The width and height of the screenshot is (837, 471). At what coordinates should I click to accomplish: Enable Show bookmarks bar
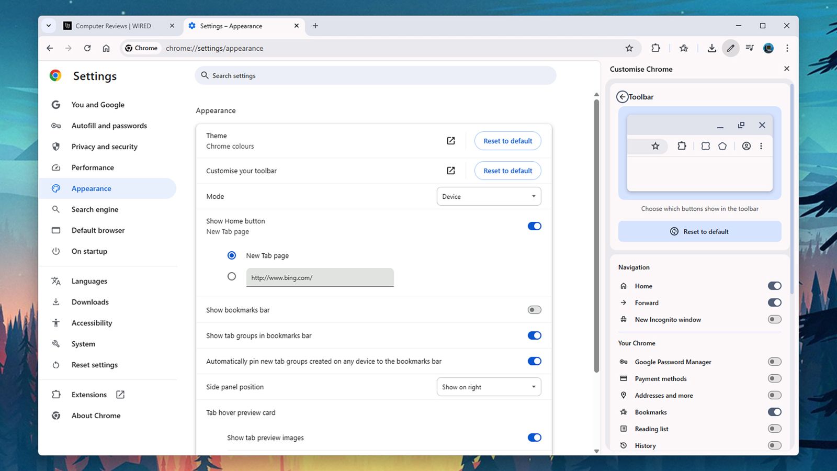pos(534,310)
